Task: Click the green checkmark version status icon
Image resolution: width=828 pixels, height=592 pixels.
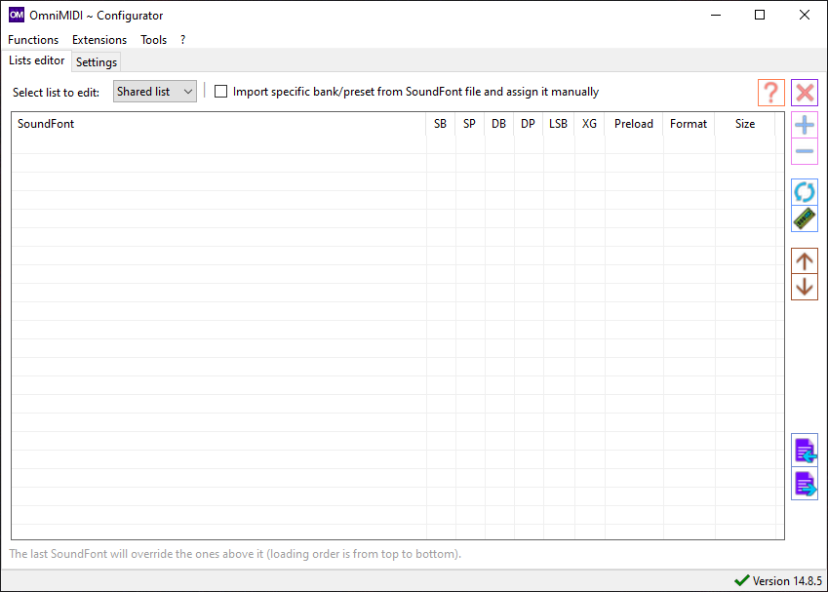Action: pos(742,580)
